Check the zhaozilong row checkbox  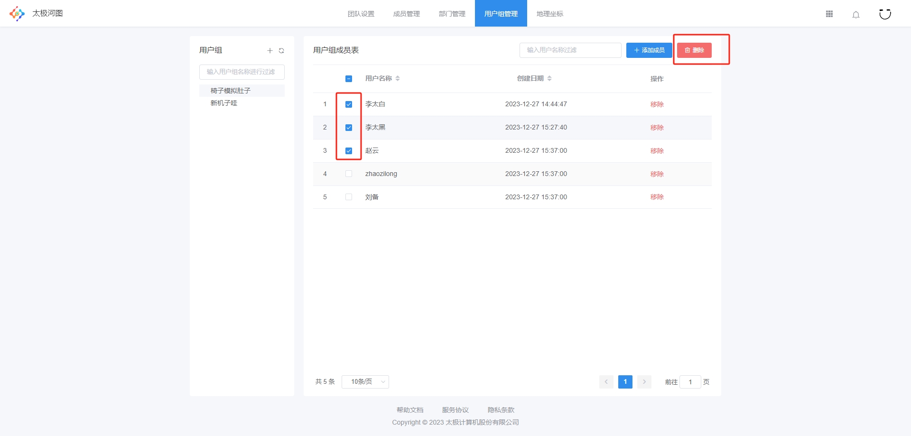349,174
